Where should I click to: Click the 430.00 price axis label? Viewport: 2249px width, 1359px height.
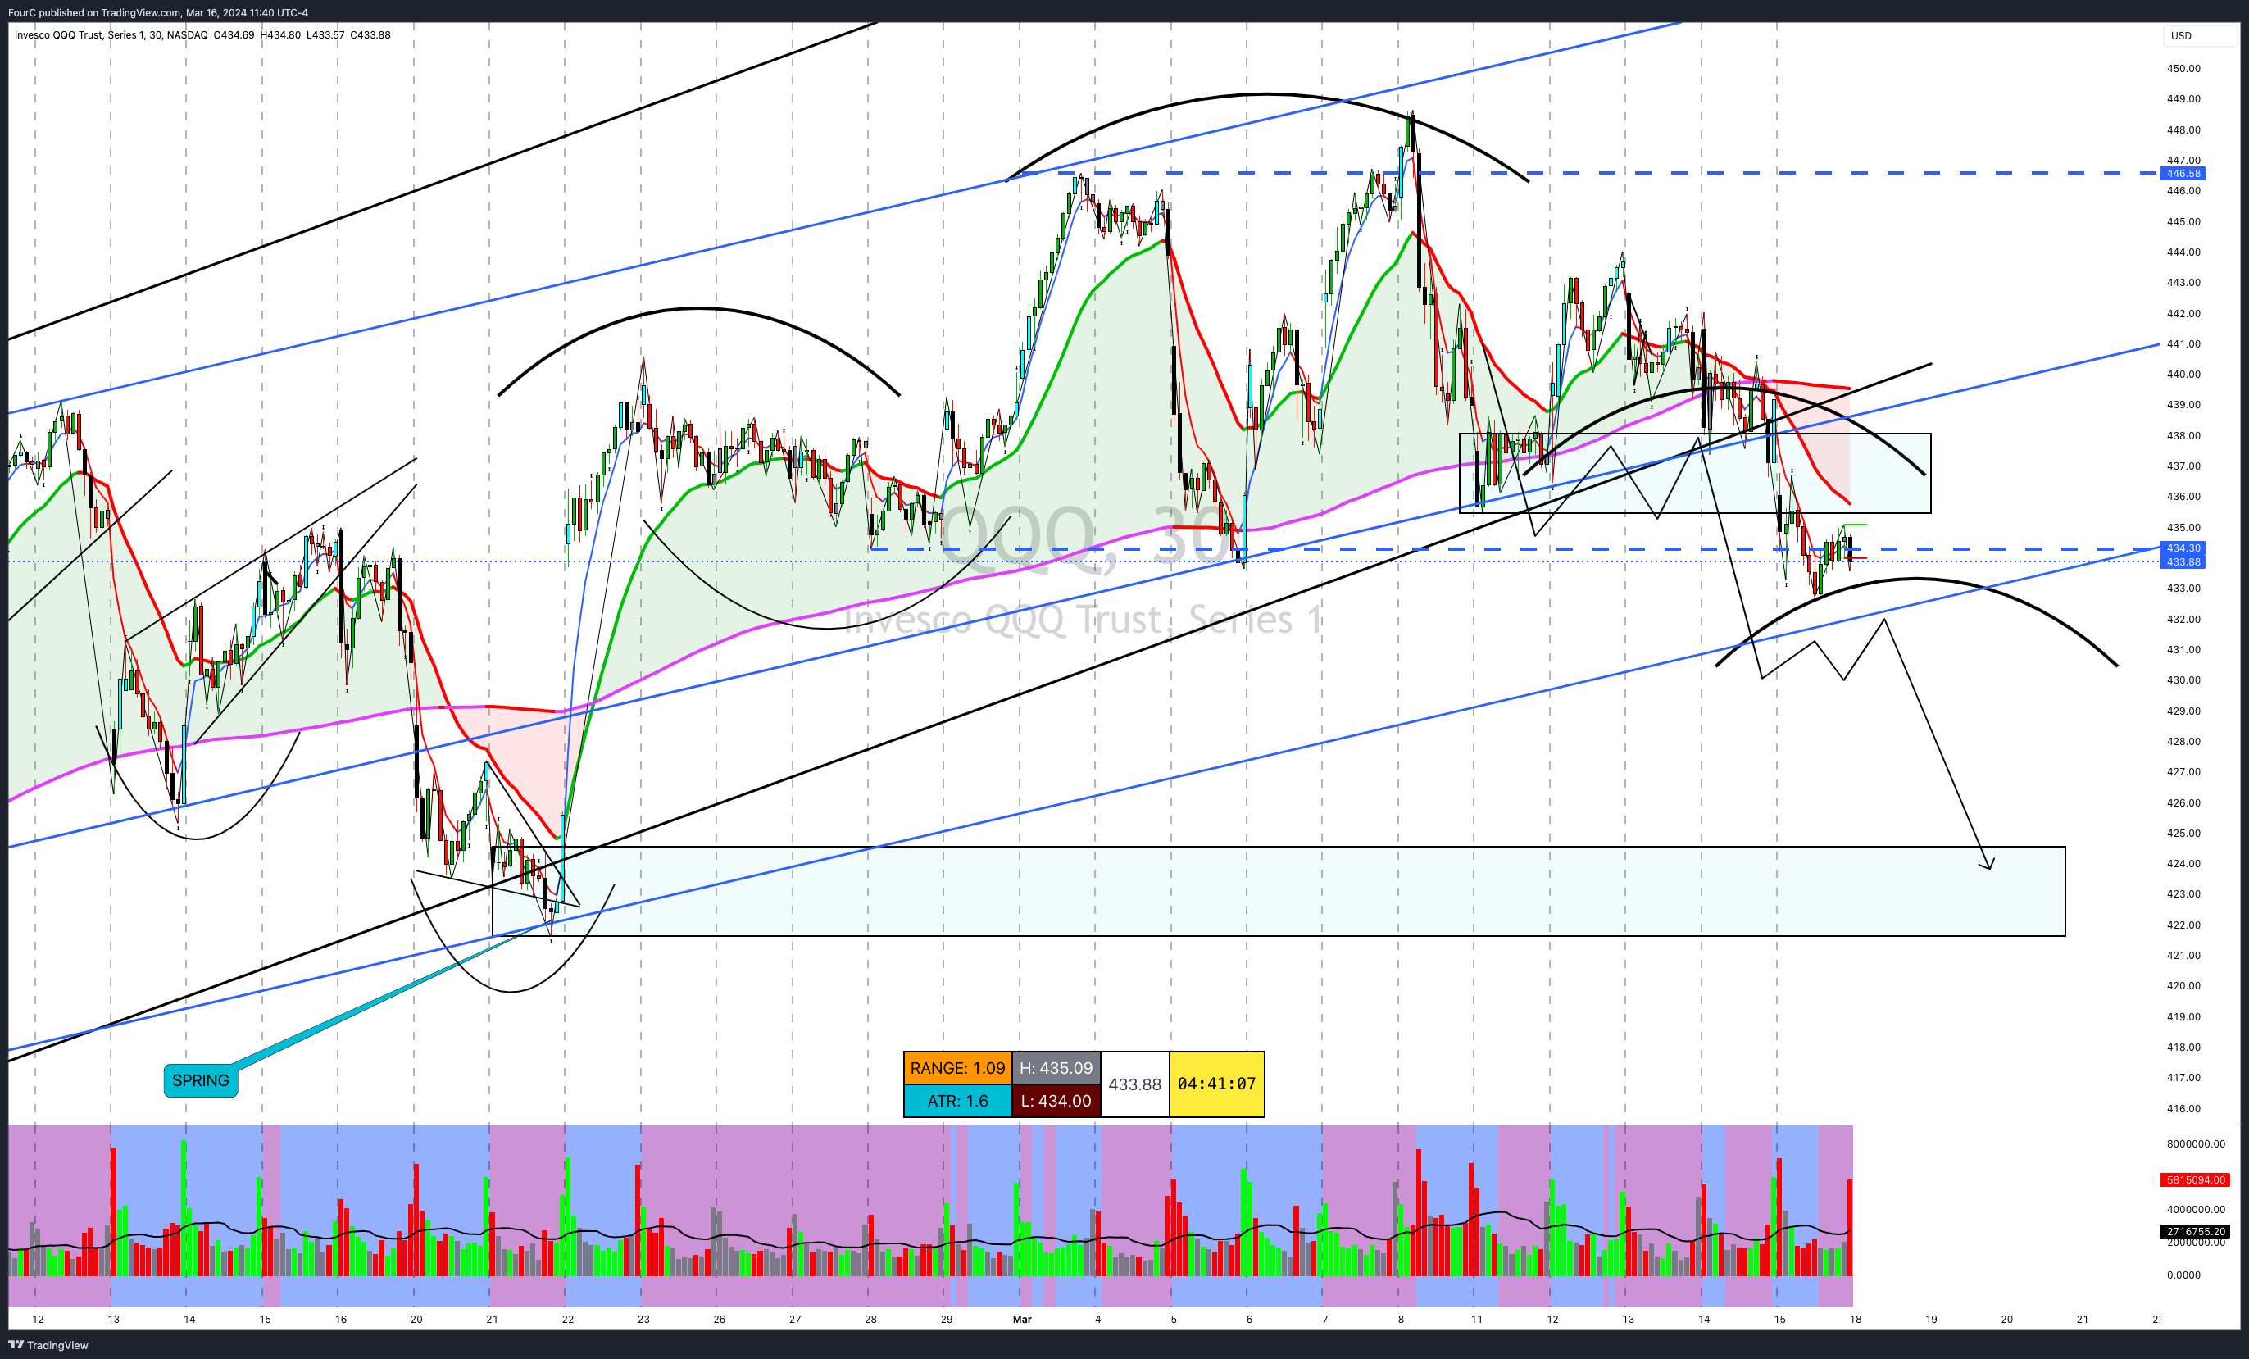[x=2183, y=680]
